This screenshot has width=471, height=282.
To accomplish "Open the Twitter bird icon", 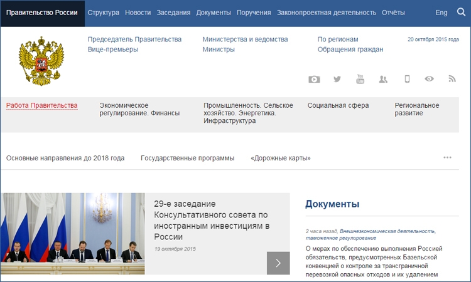I will (337, 79).
